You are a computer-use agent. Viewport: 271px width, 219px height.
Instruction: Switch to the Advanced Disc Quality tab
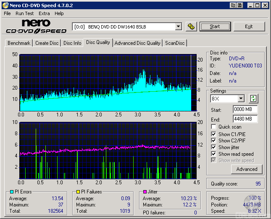coord(137,43)
